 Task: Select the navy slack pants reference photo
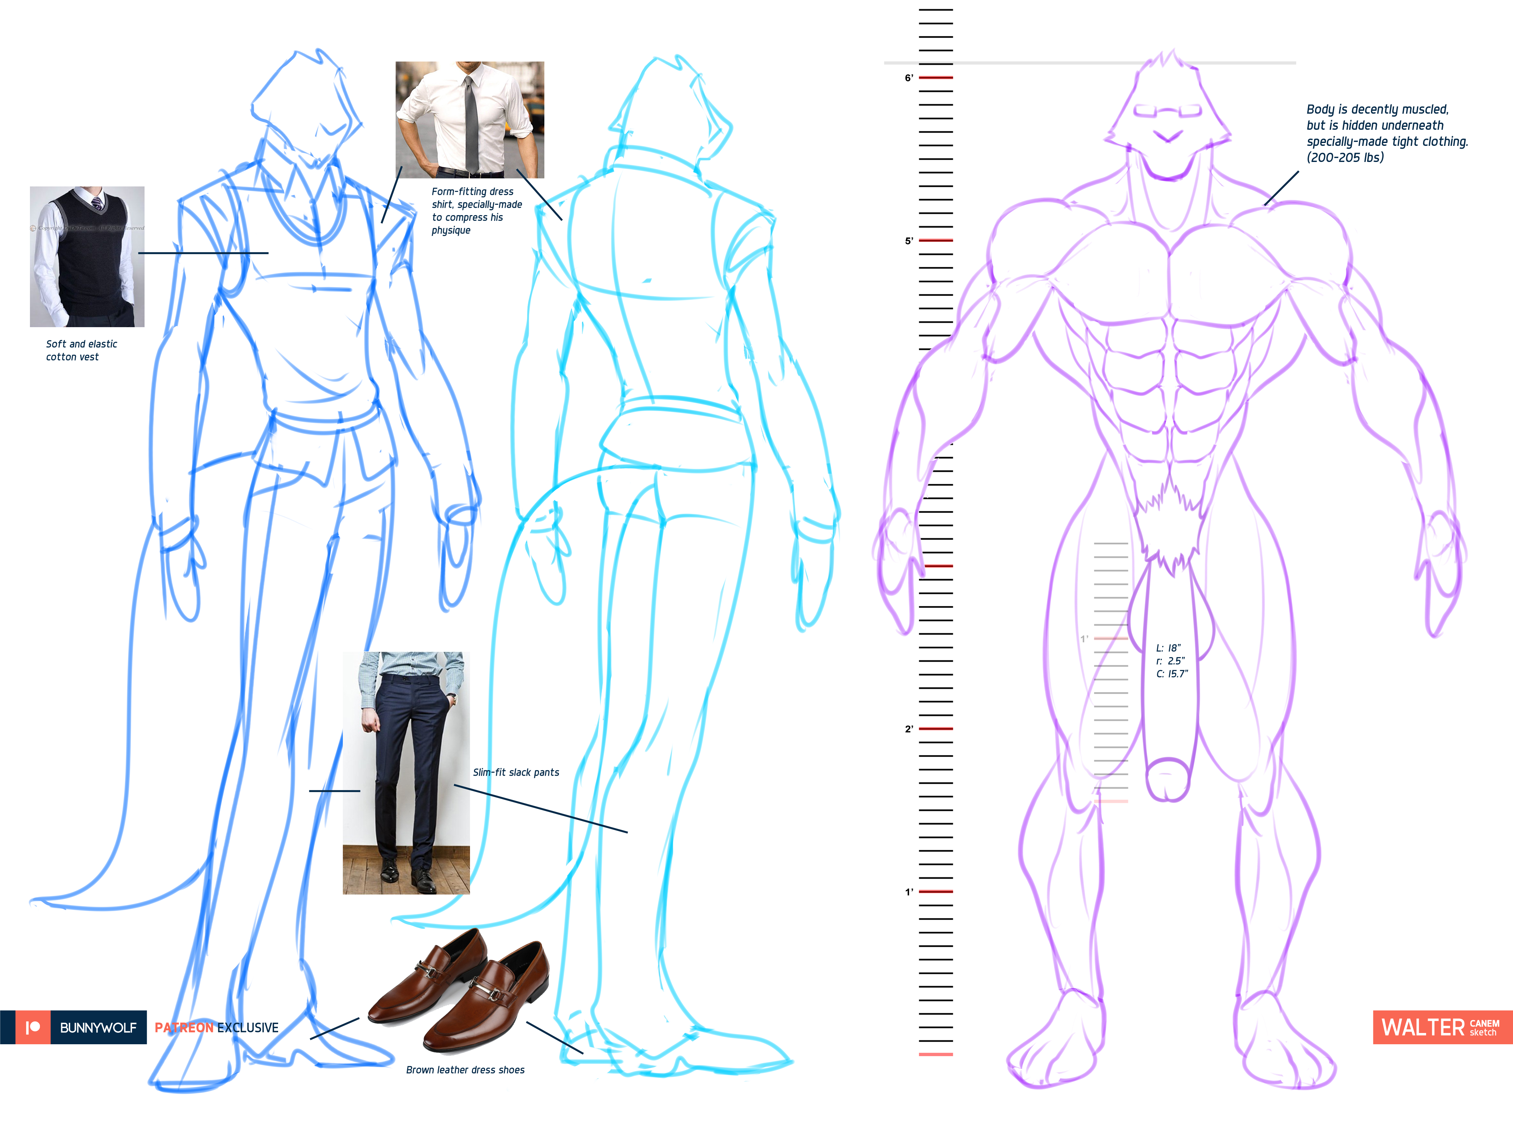(406, 772)
